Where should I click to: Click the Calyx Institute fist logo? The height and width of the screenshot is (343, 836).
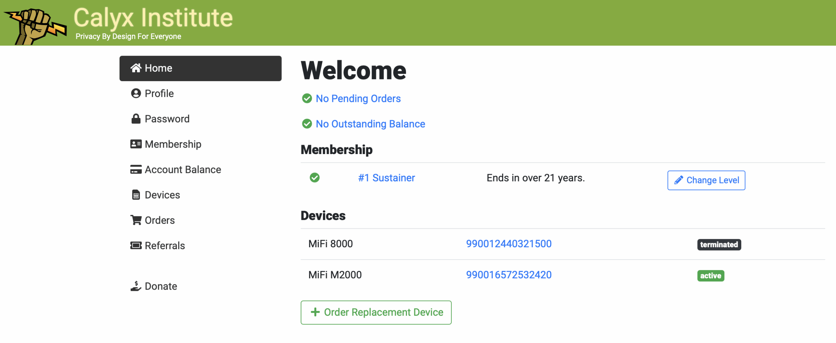[x=35, y=26]
